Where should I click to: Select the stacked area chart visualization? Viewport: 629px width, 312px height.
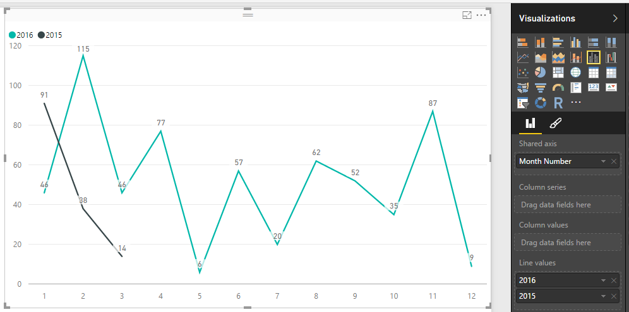coord(558,58)
